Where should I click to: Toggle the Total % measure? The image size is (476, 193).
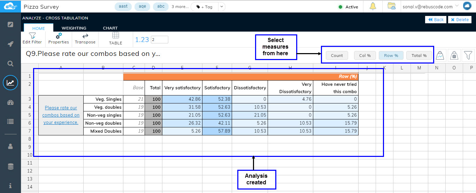(x=419, y=55)
